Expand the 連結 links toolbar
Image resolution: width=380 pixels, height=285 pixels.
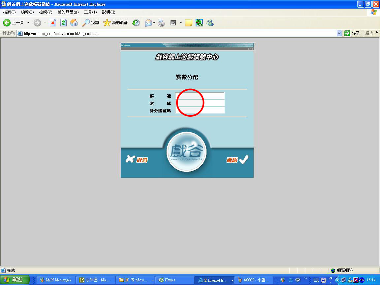[377, 32]
